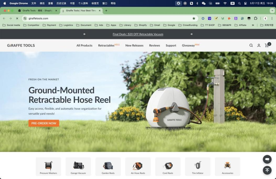This screenshot has height=179, width=276.
Task: Open TT SHOP bookmarks folder
Action: [208, 25]
